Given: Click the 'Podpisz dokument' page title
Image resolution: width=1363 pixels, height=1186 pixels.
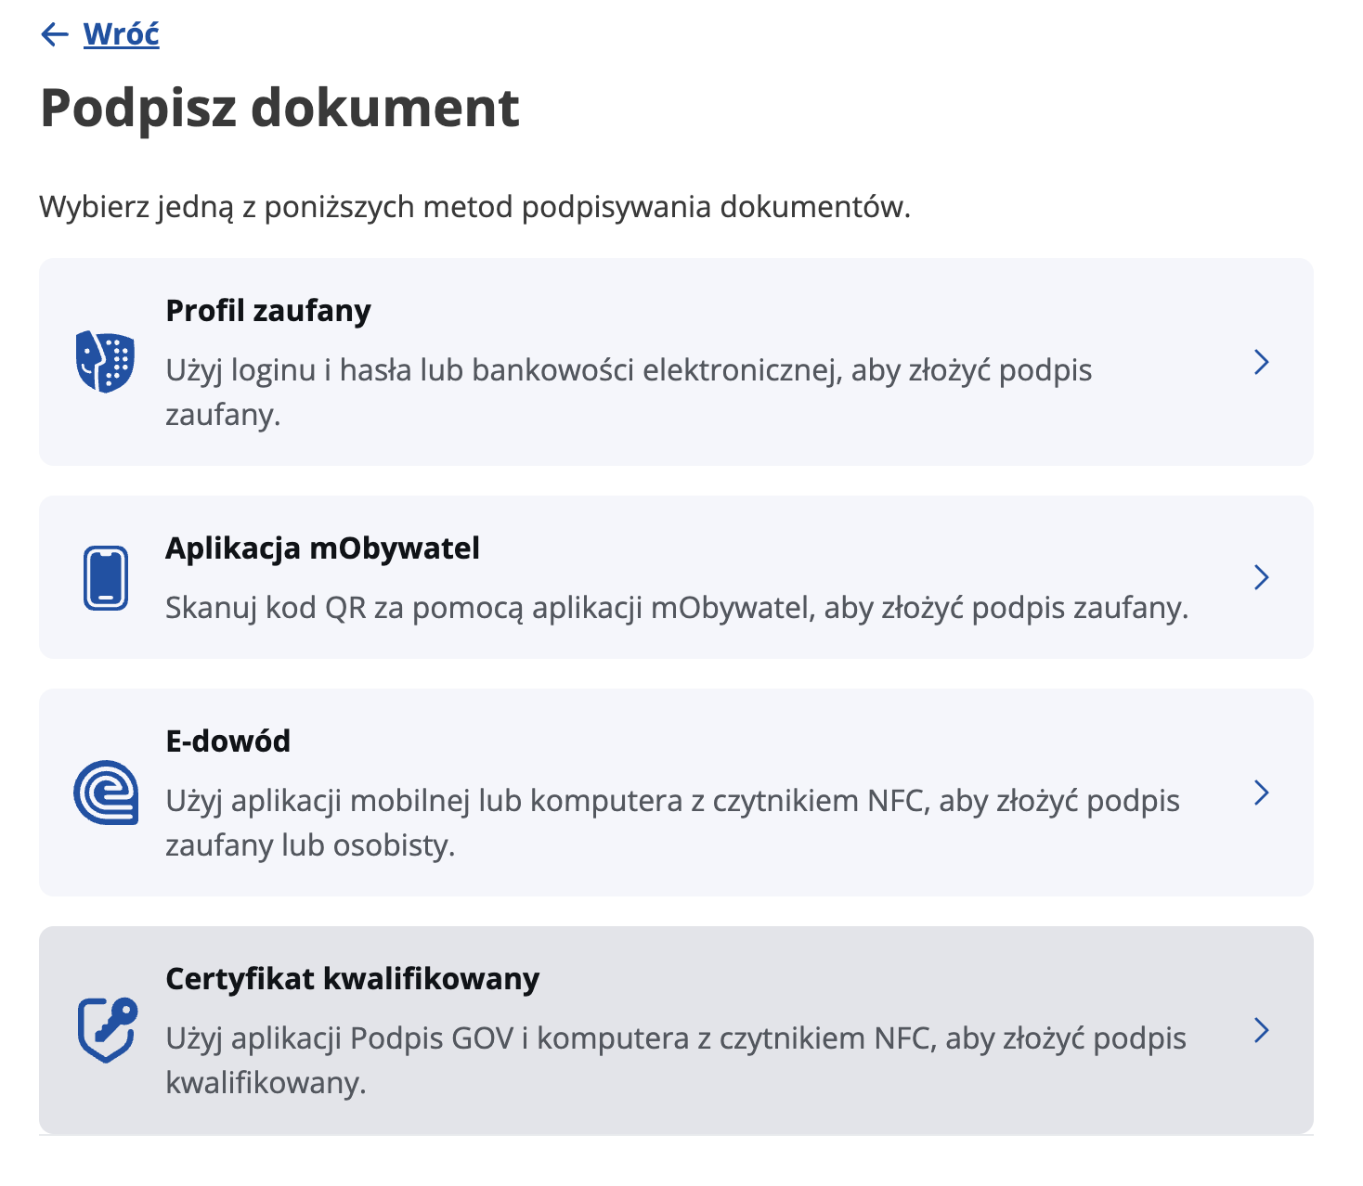Looking at the screenshot, I should coord(279,108).
